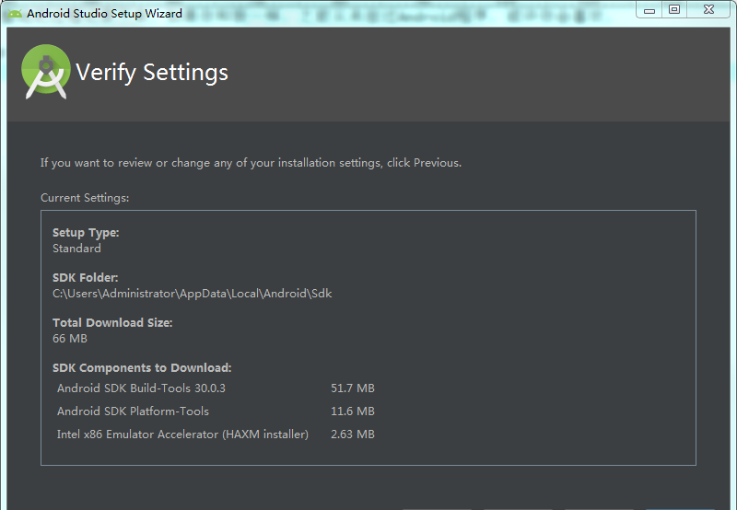Select the Android SDK Build-Tools 30.0.3 entry
Viewport: 737px width, 510px height.
(141, 388)
